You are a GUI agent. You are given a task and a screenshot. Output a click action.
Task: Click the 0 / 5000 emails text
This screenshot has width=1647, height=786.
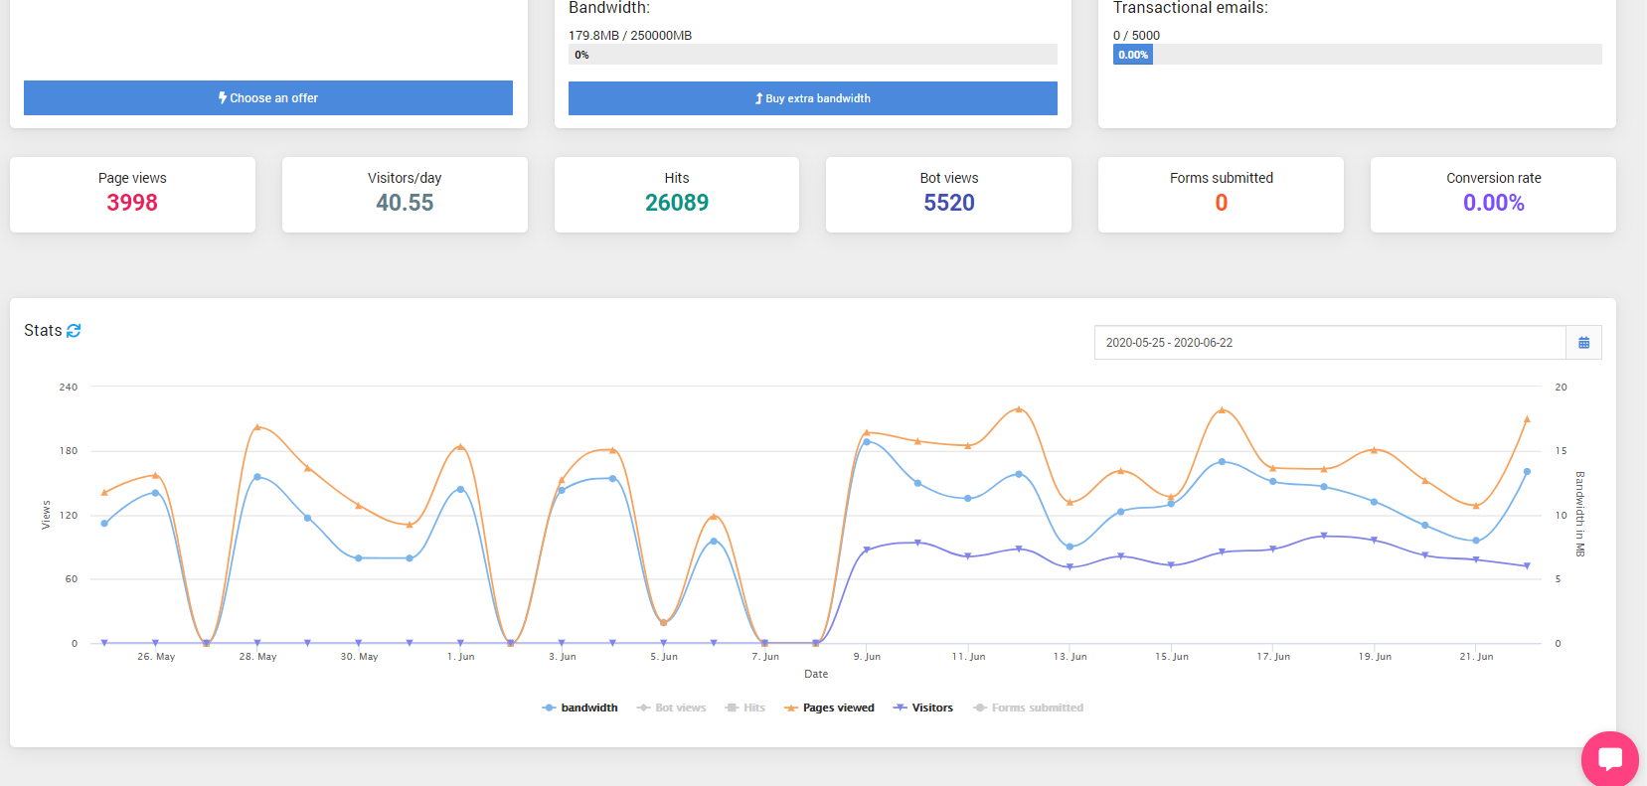pos(1136,35)
